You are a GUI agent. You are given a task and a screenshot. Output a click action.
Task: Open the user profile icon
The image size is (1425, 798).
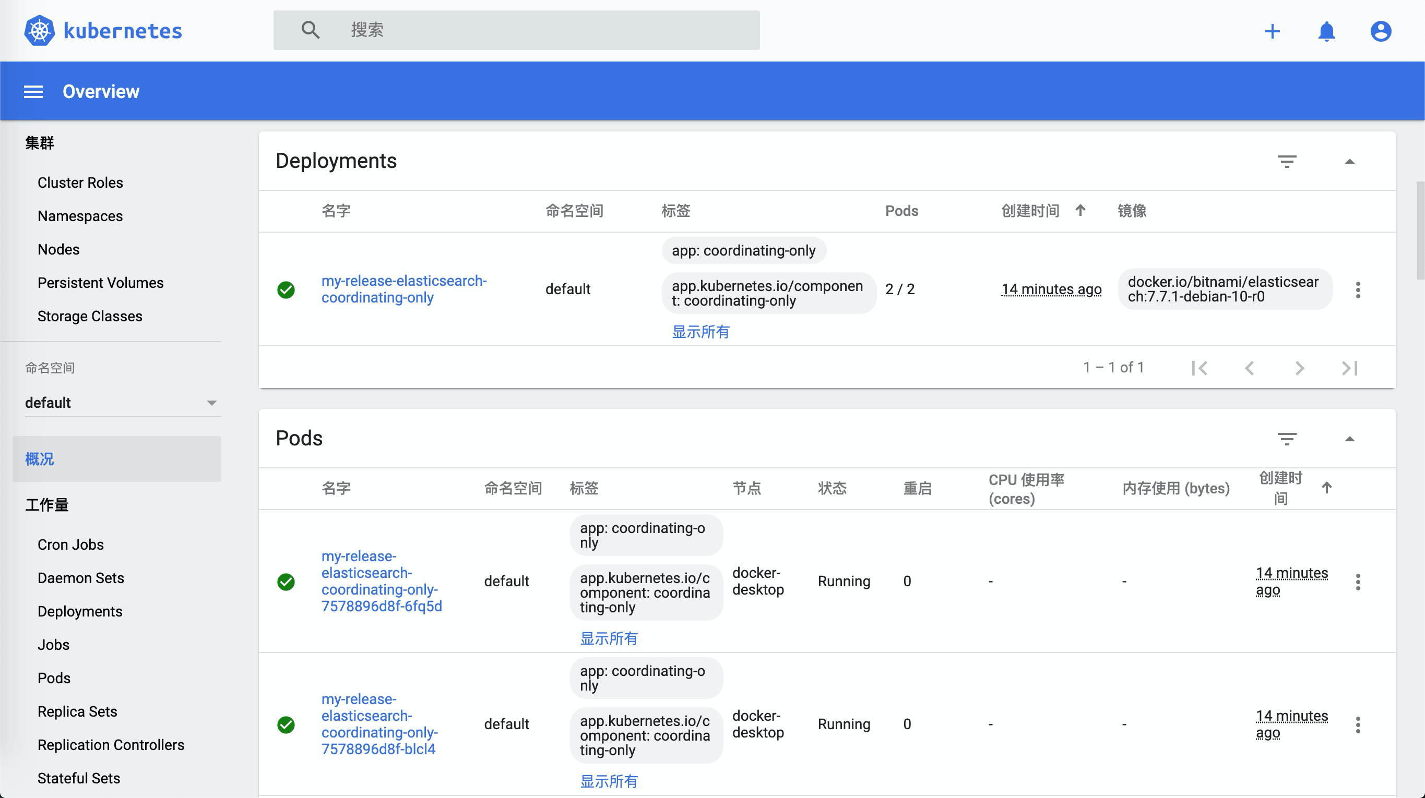(1381, 31)
